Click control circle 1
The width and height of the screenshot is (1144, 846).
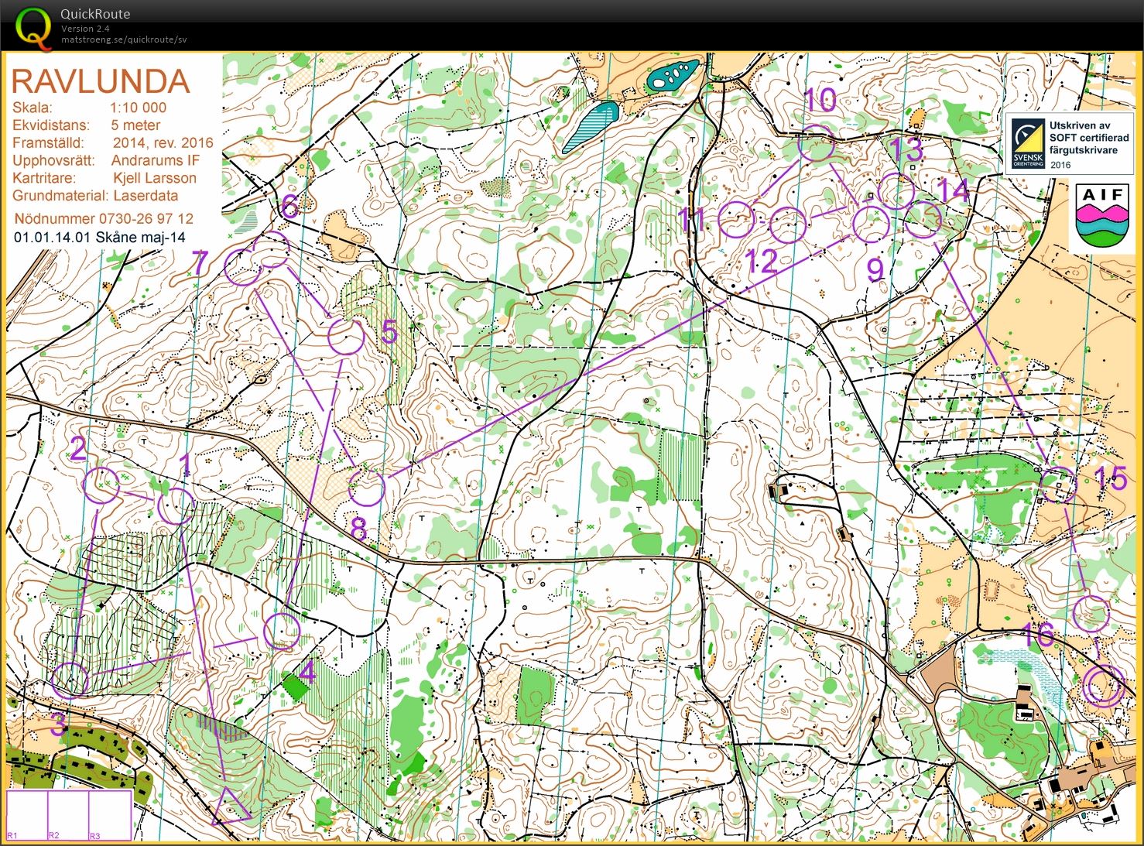coord(176,507)
